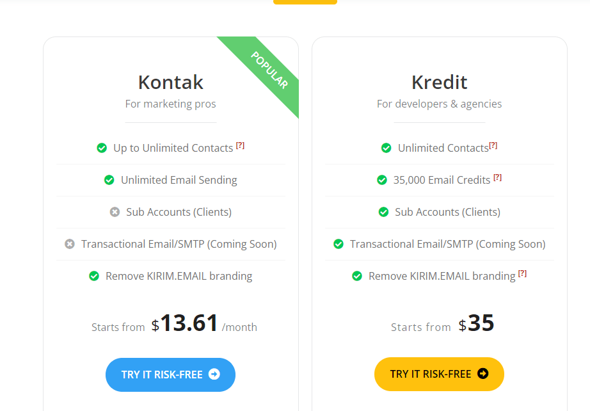Click help marker after Kredit 'Remove KIRIM.EMAIL branding'
The height and width of the screenshot is (411, 590).
coord(522,274)
